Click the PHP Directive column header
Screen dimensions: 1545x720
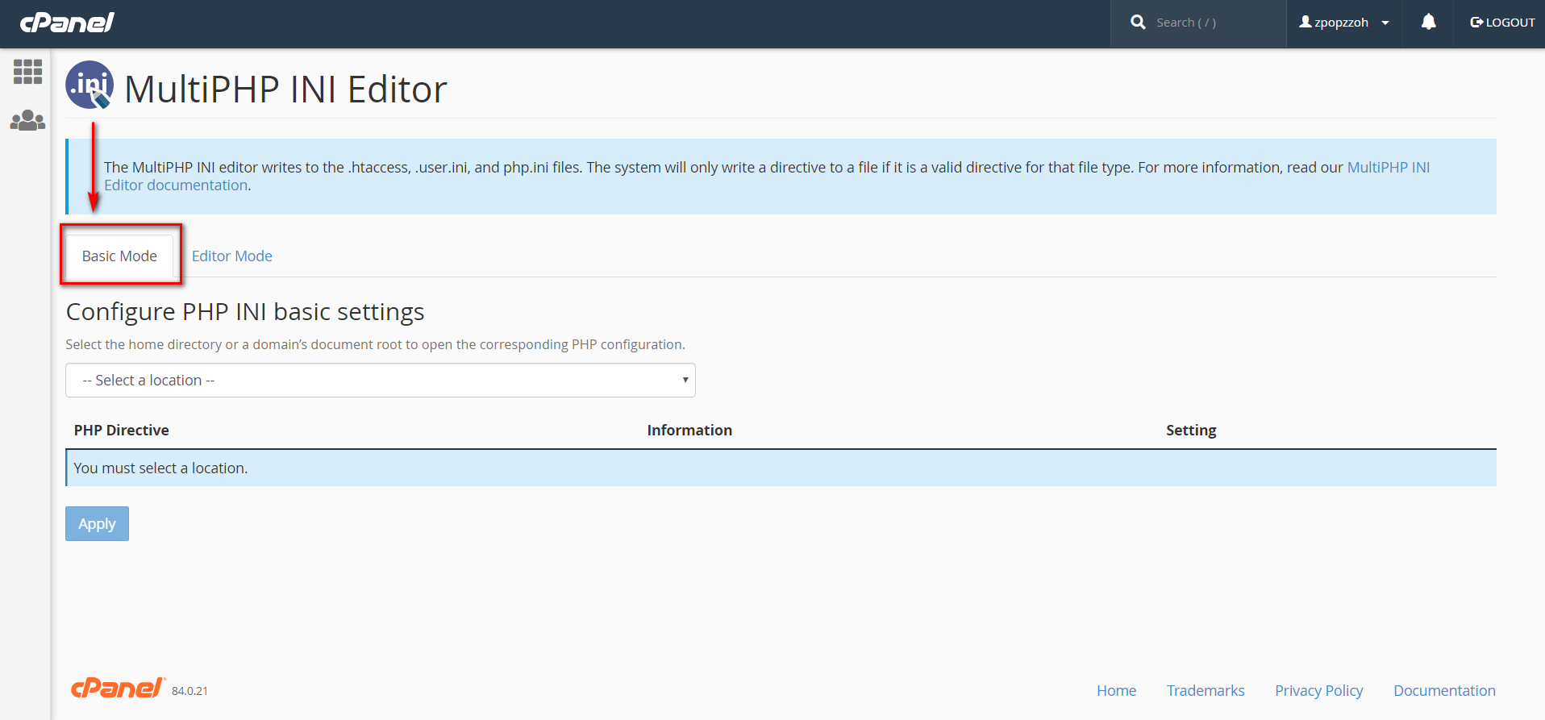[x=122, y=431]
